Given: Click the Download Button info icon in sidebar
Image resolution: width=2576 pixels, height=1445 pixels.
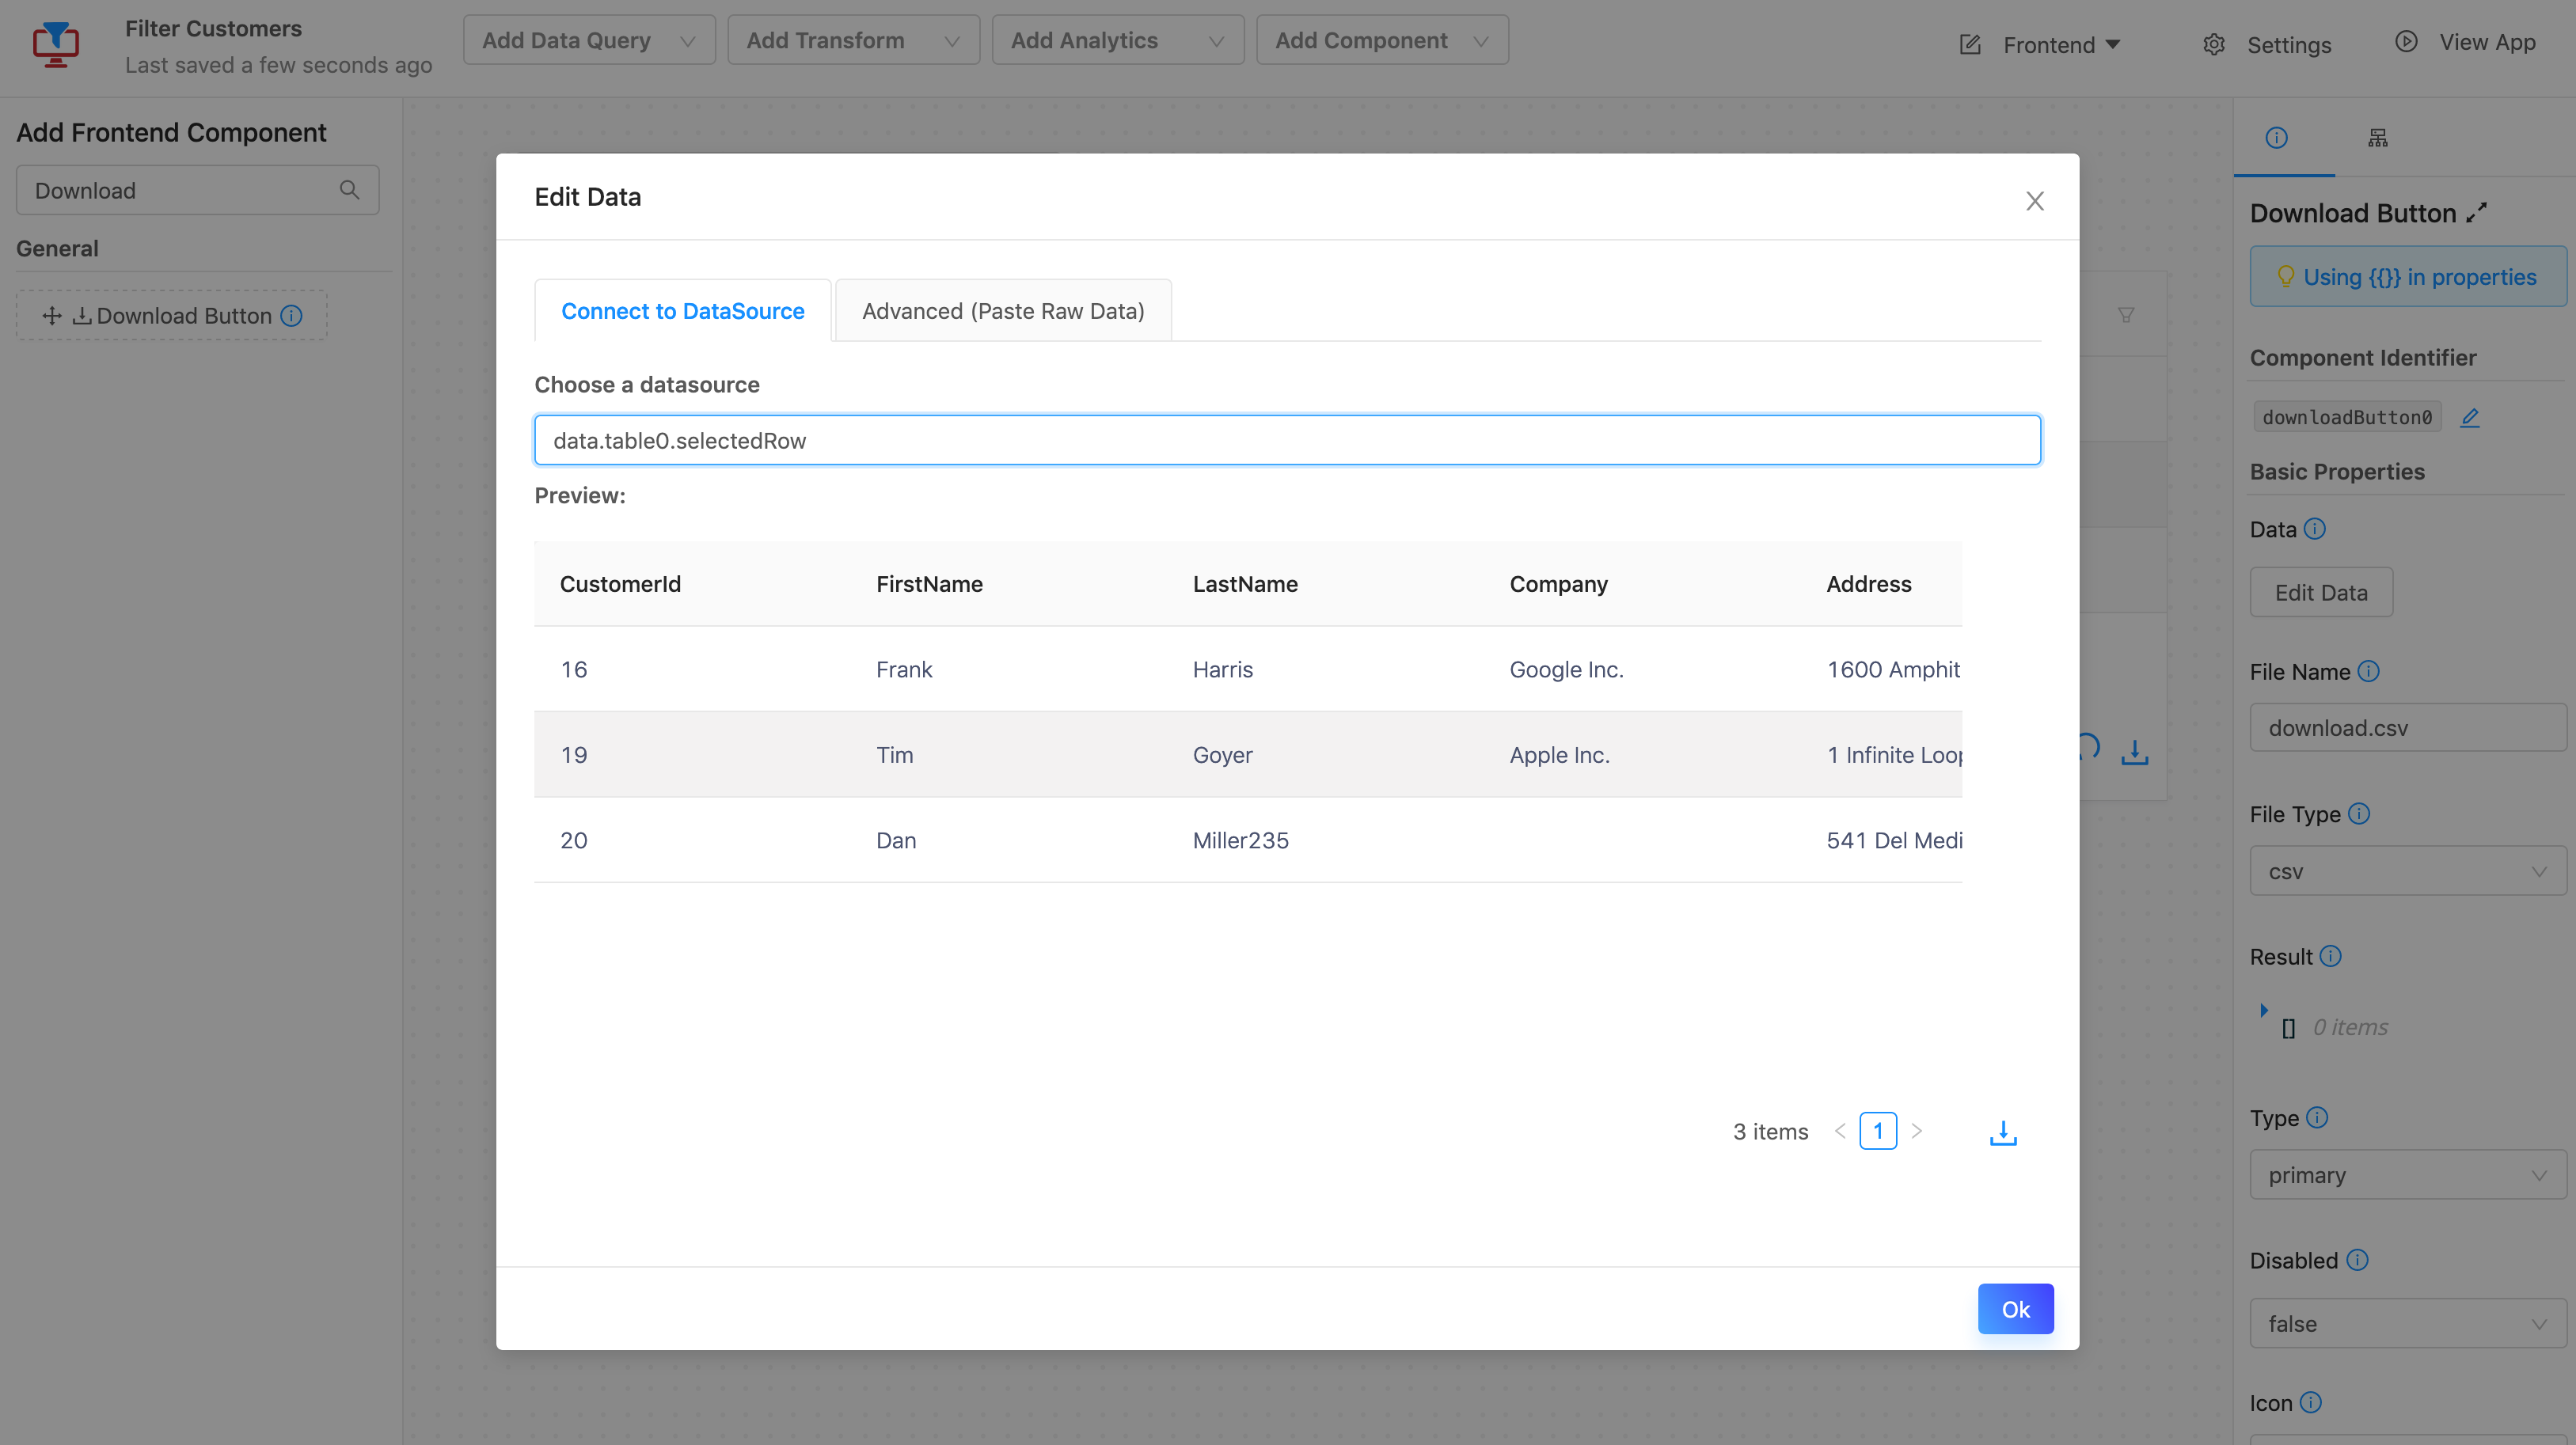Looking at the screenshot, I should pos(291,316).
